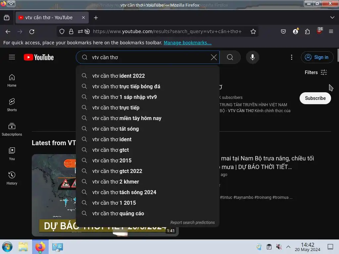339x254 pixels.
Task: Open the Firefox account icon
Action: 295,31
